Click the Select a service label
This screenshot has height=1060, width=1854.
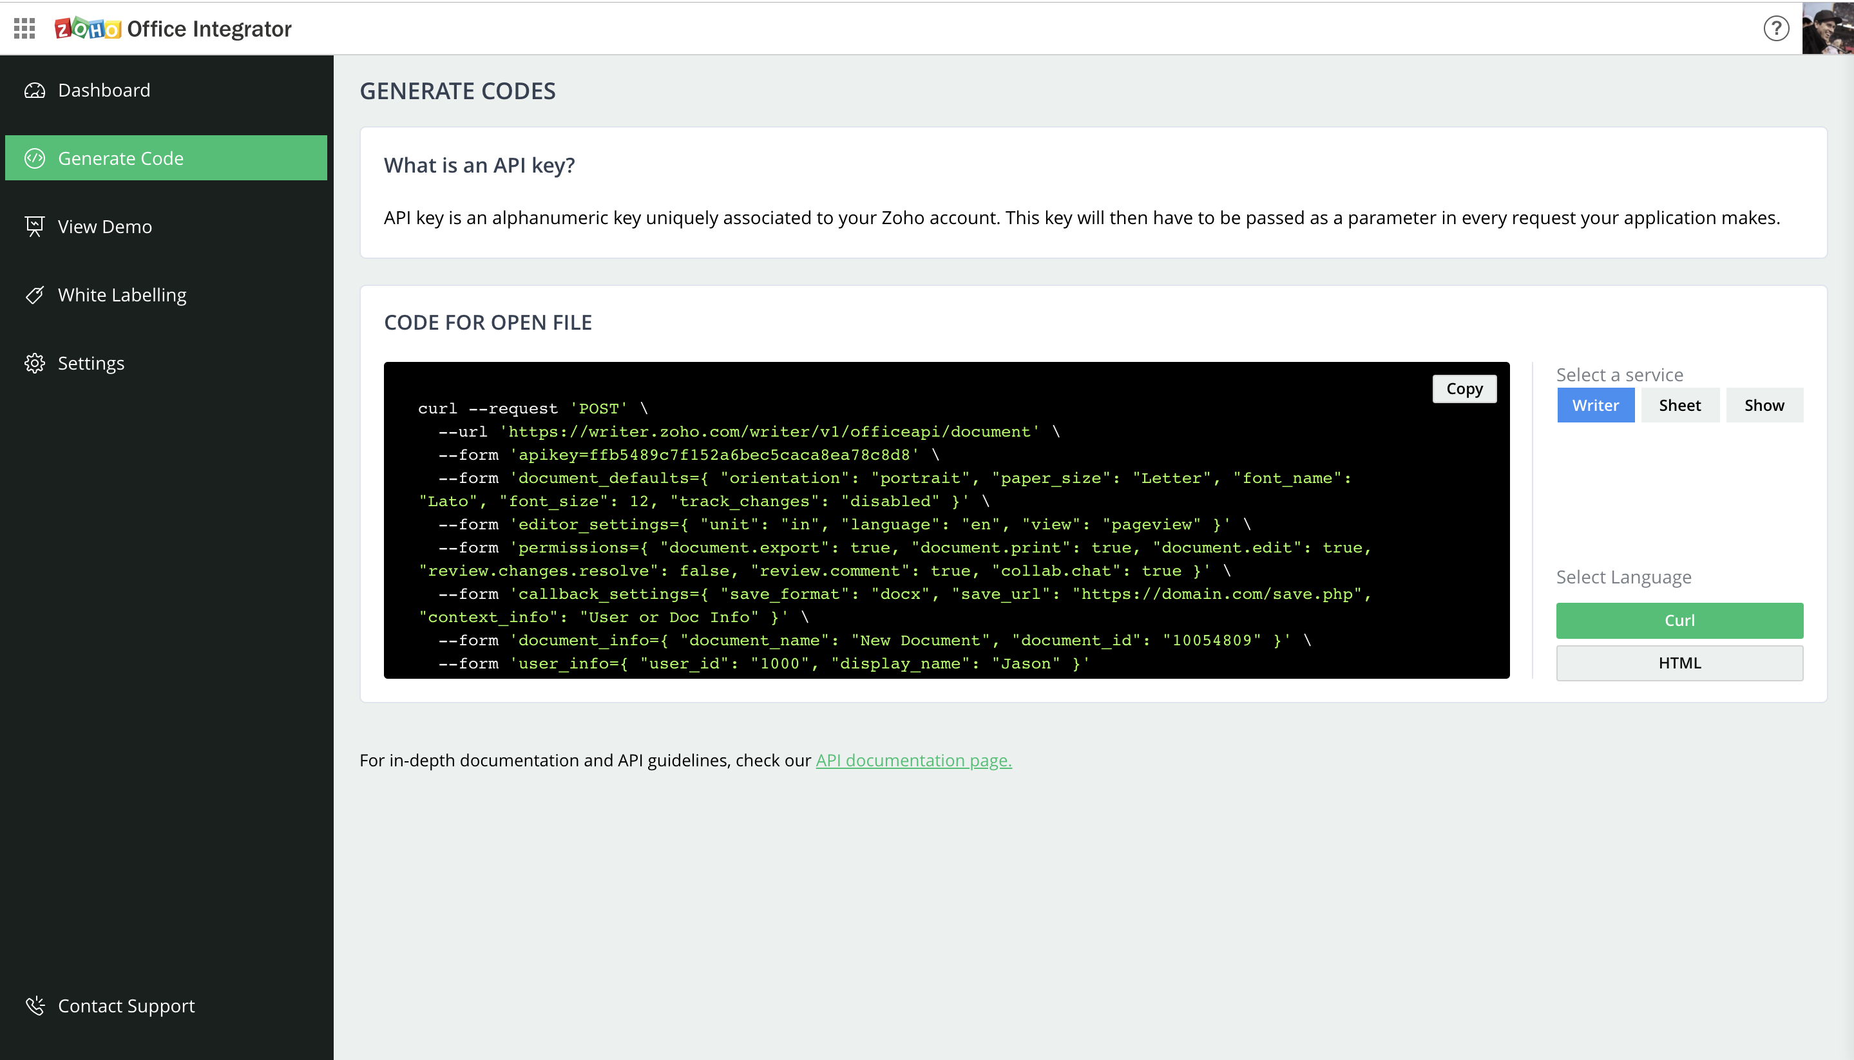click(x=1620, y=375)
